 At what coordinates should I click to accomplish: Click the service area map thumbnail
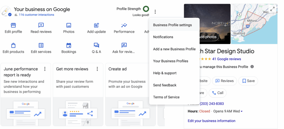254,24
